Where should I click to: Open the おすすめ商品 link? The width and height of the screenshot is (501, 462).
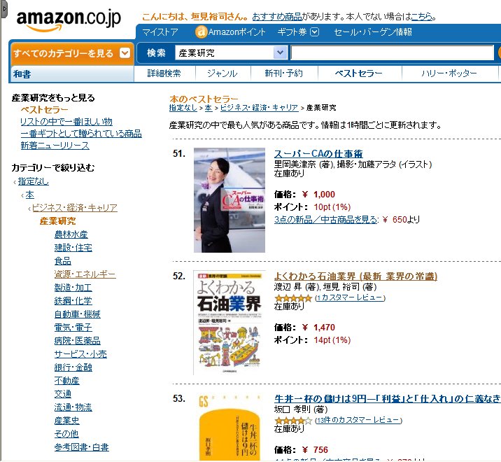click(277, 17)
